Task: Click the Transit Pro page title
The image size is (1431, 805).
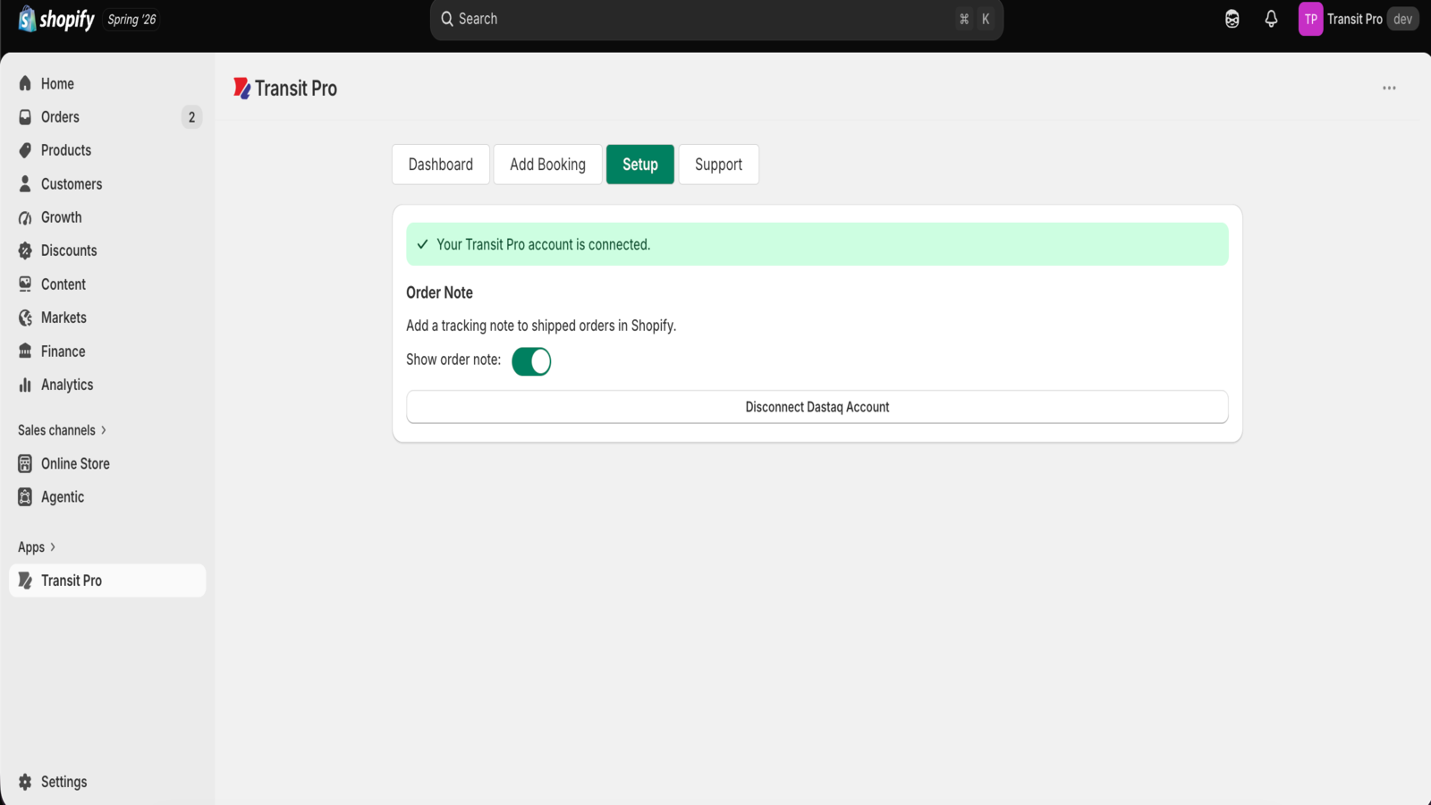Action: point(296,88)
